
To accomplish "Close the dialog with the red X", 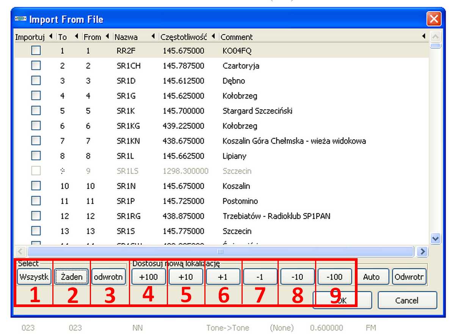I will pos(433,19).
